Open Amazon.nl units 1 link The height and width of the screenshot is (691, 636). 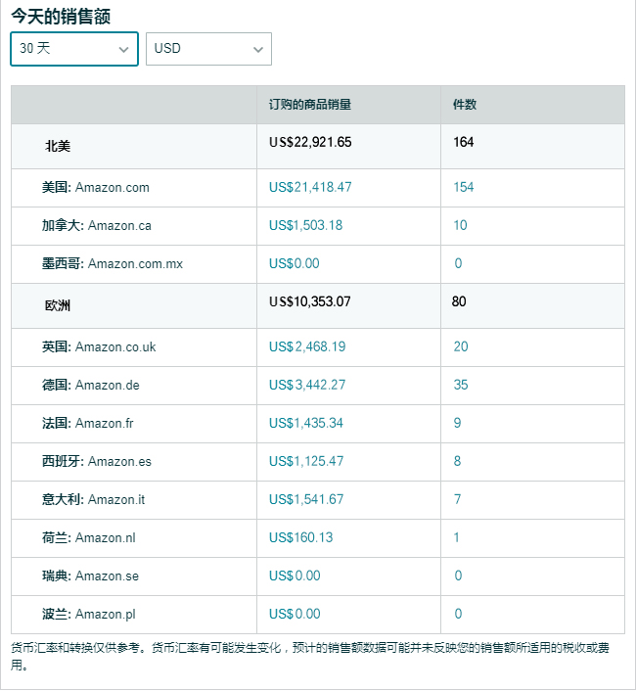(x=456, y=537)
